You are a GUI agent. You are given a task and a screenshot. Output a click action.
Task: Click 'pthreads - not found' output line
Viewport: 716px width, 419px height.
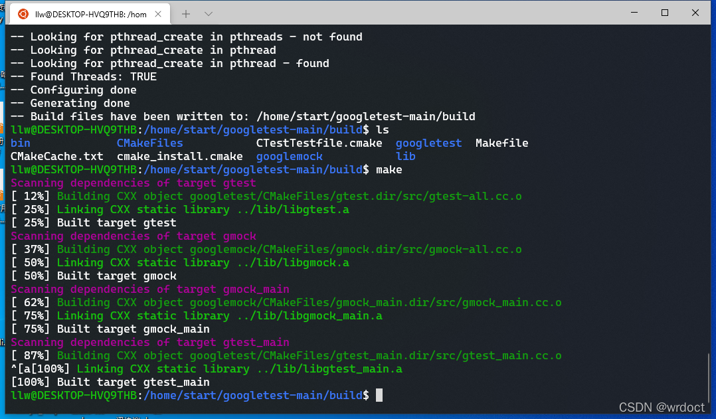(x=186, y=37)
